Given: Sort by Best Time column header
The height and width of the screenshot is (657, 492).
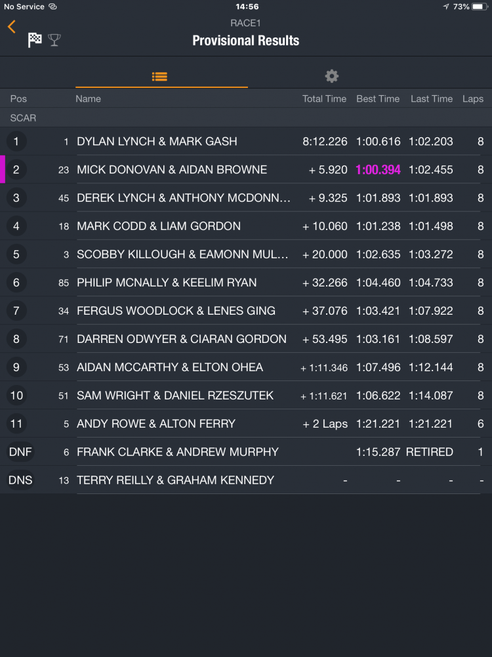Looking at the screenshot, I should coord(378,99).
